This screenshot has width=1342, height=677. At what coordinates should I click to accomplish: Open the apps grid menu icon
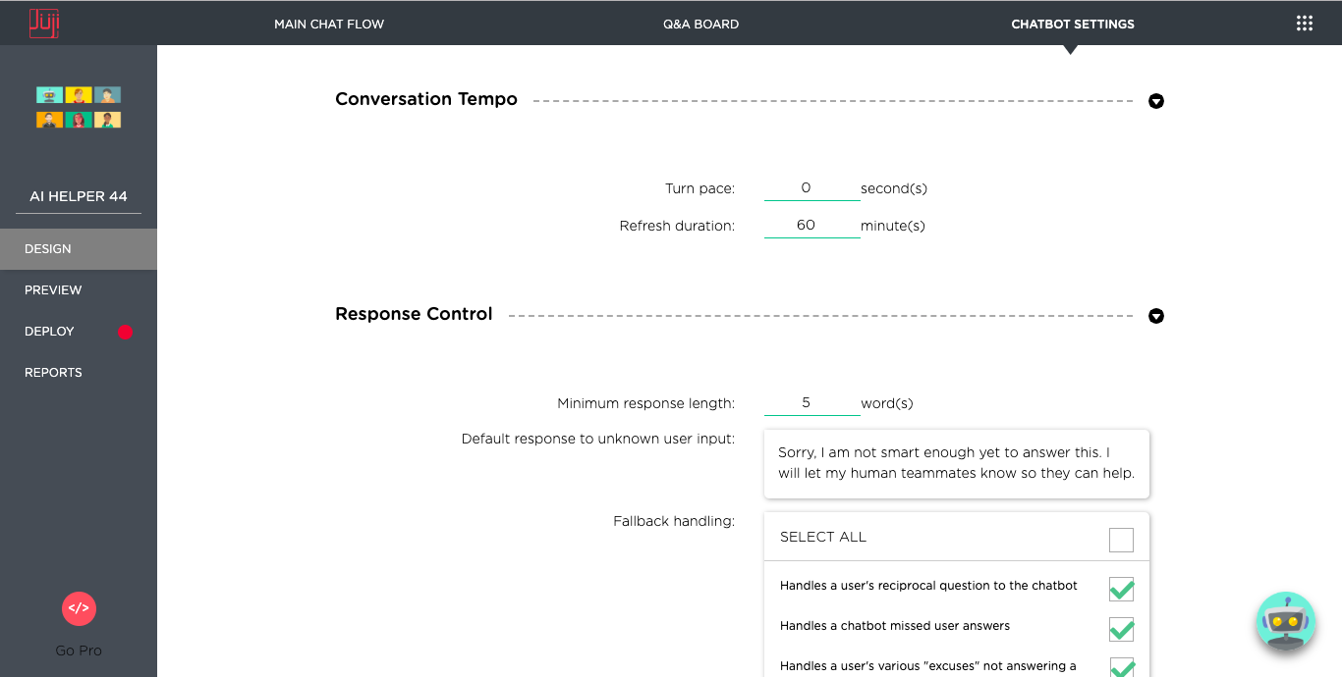pos(1305,24)
